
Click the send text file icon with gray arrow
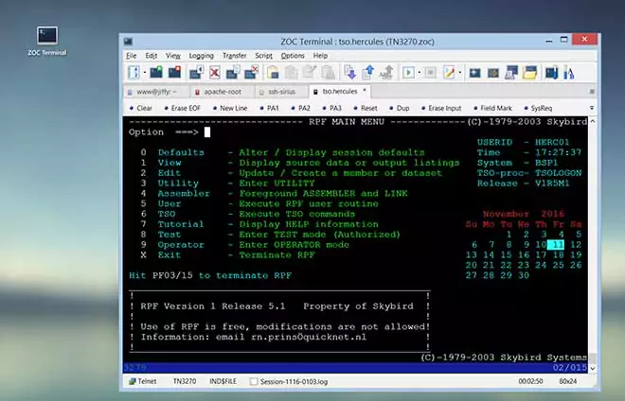386,72
